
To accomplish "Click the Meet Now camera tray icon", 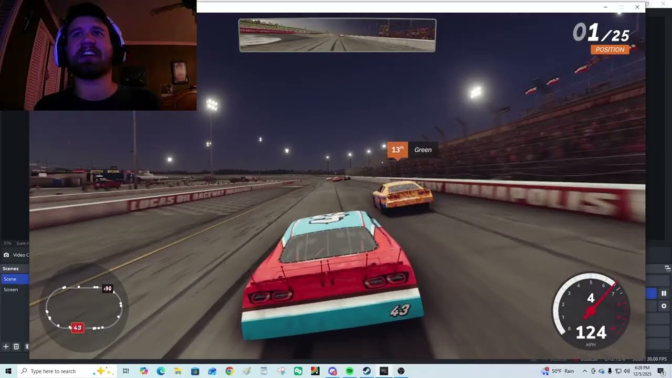I will (593, 371).
